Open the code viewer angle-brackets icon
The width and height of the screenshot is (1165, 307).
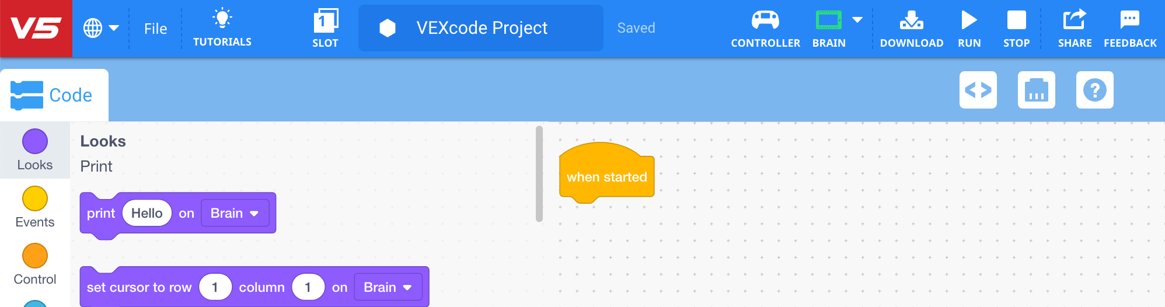(x=978, y=90)
